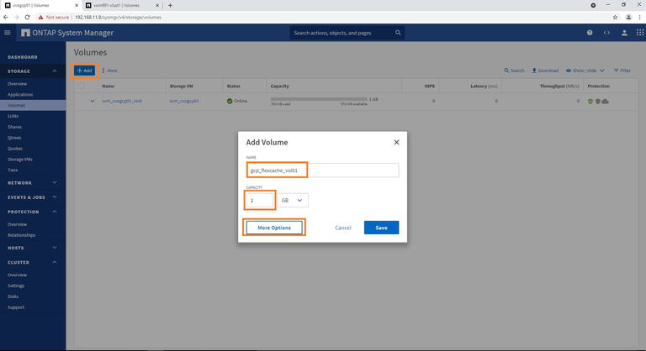Click the More Options button
The image size is (646, 351).
274,228
